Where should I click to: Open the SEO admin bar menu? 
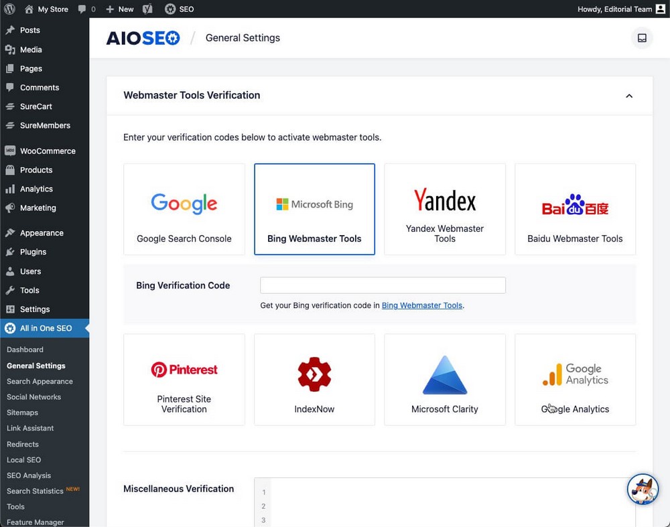[x=180, y=9]
